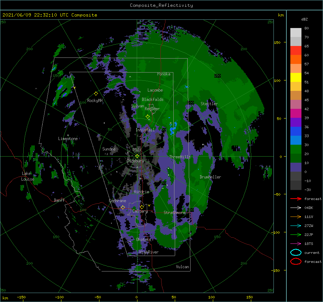The width and height of the screenshot is (323, 302).
Task: Click the RedDeer label on the map
Action: coord(152,109)
